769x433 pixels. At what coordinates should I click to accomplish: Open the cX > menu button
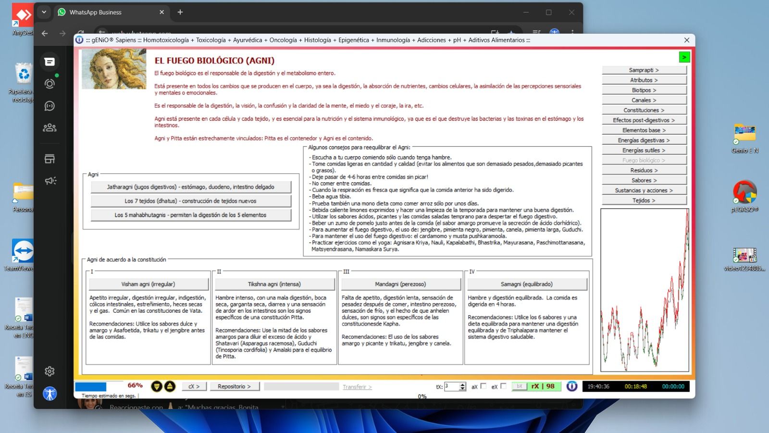click(194, 386)
